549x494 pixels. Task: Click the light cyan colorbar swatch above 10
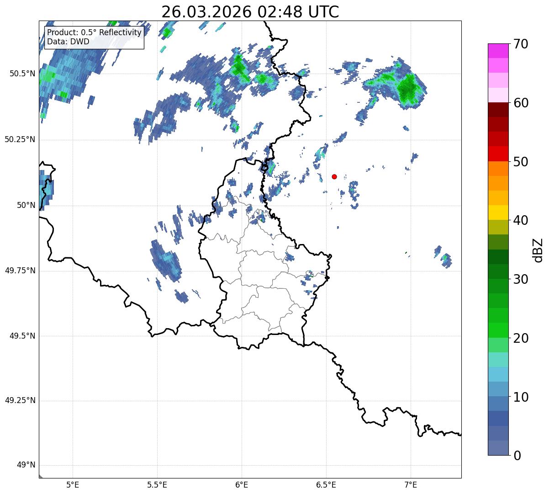click(498, 374)
